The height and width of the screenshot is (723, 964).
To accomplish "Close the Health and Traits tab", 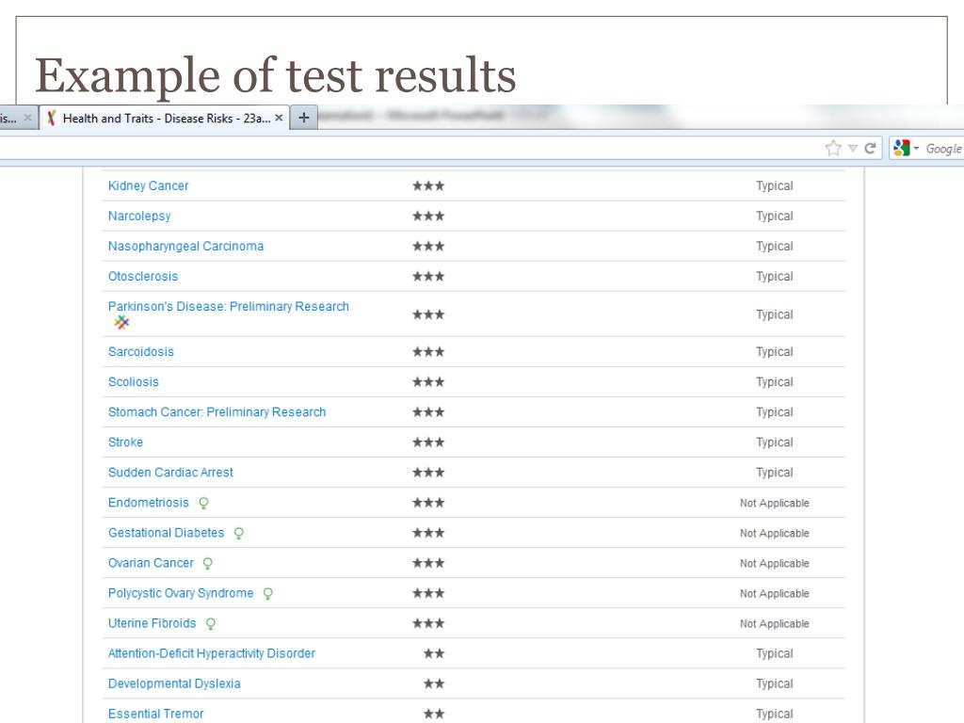I will coord(280,119).
